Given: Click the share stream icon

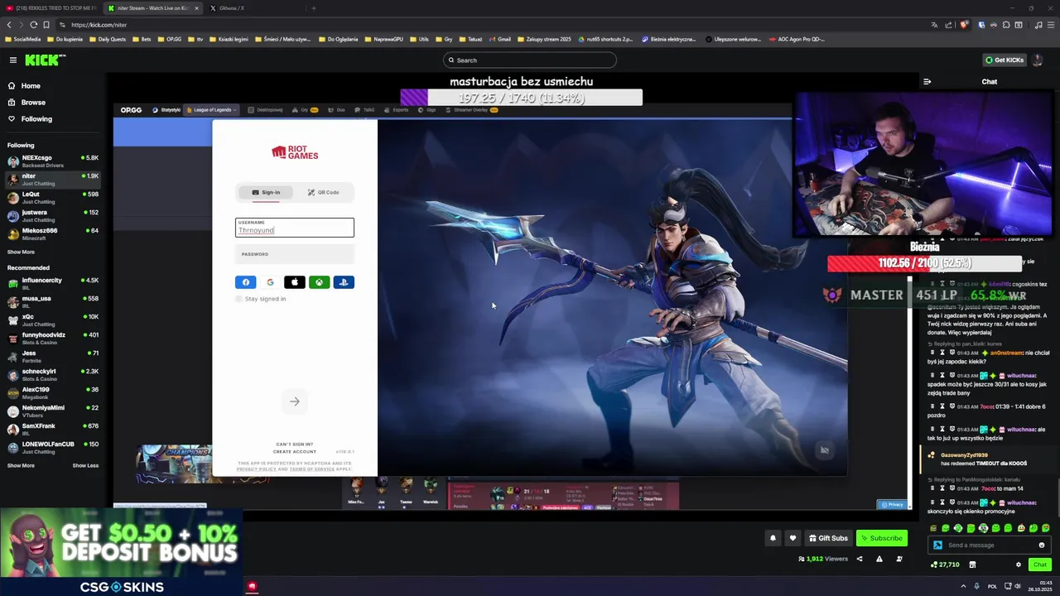Looking at the screenshot, I should (859, 559).
